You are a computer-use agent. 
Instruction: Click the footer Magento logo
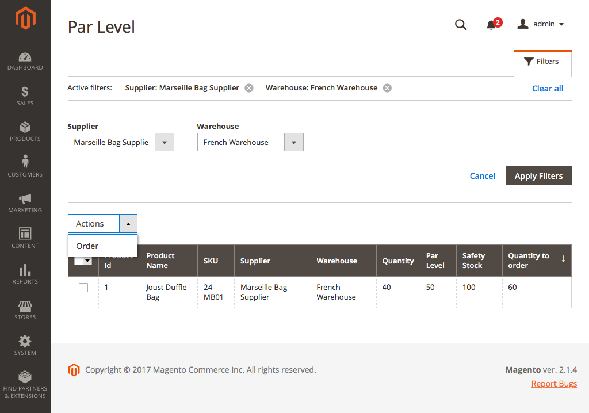click(74, 370)
